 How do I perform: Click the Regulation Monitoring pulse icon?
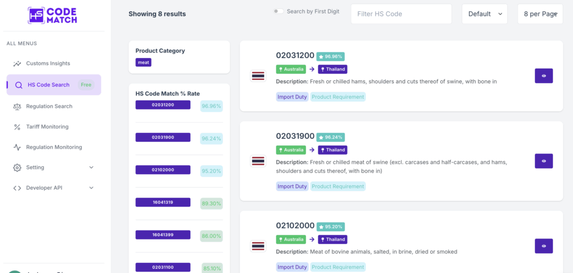click(17, 147)
